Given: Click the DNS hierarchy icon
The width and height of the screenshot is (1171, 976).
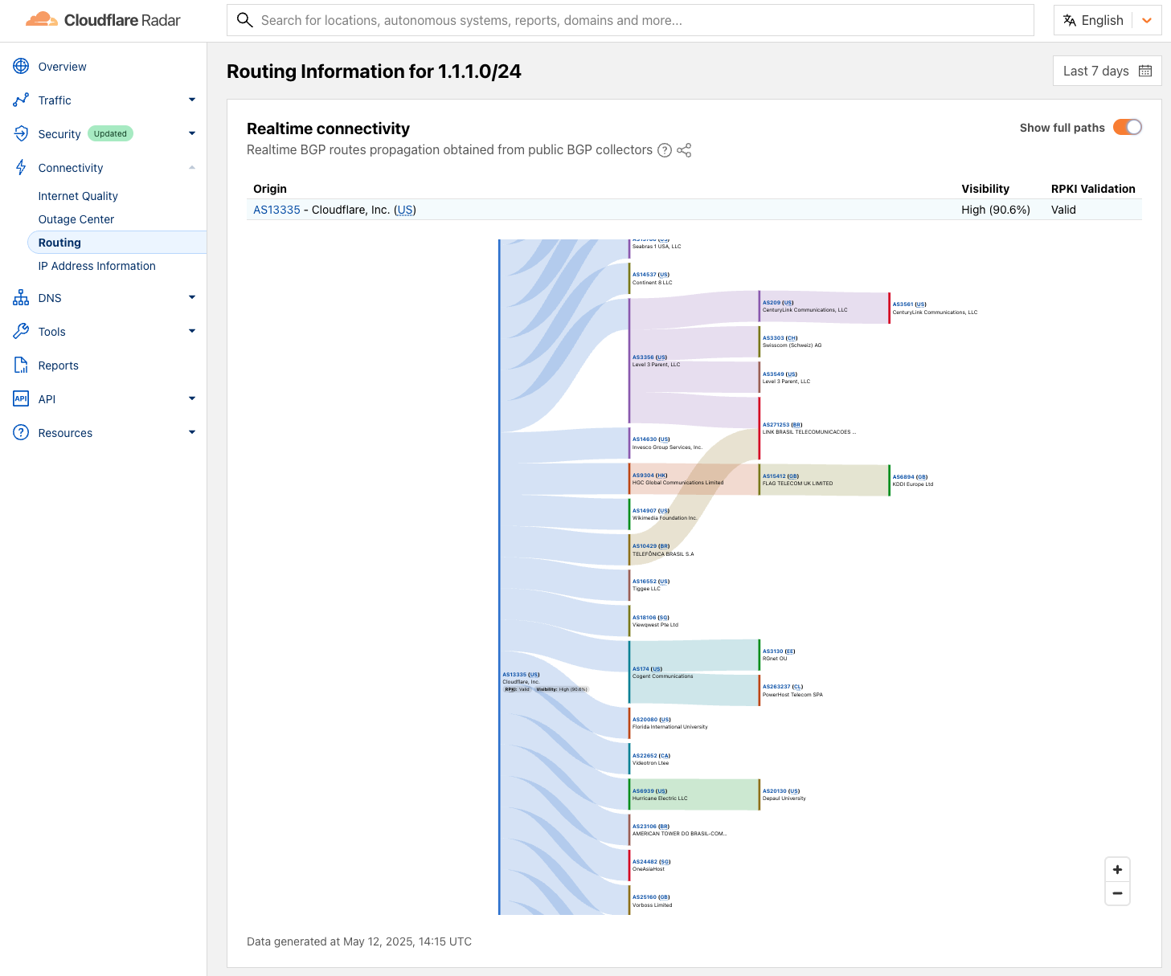Looking at the screenshot, I should coord(21,298).
